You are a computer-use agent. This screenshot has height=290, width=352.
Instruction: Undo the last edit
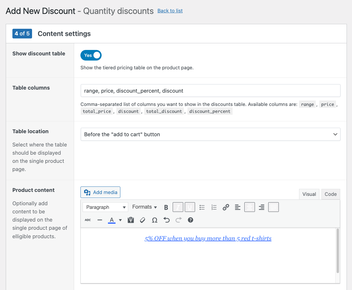pos(166,220)
